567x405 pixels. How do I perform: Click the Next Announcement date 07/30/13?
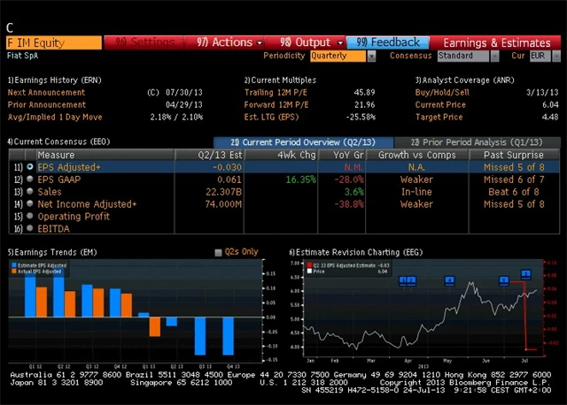coord(184,92)
